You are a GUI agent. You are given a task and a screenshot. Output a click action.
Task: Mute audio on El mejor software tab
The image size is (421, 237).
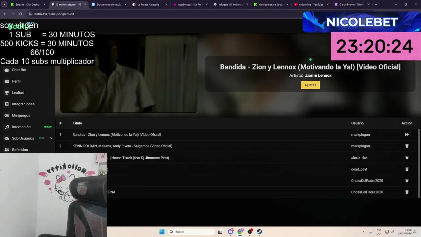(80, 5)
